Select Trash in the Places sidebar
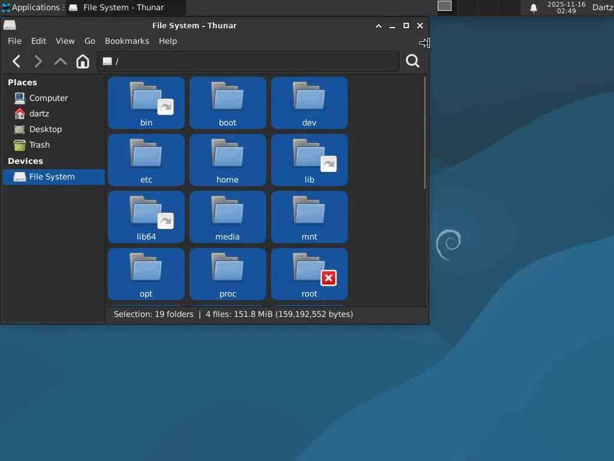The height and width of the screenshot is (461, 614). click(40, 145)
